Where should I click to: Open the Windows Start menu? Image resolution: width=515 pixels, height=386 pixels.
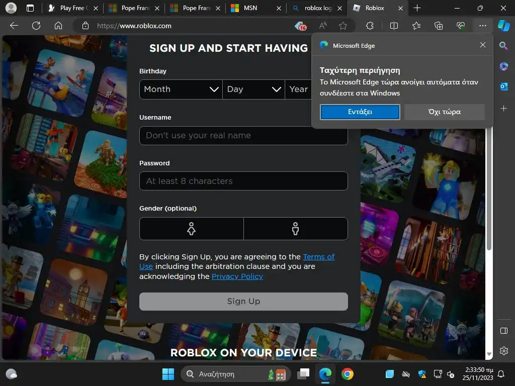coord(168,374)
